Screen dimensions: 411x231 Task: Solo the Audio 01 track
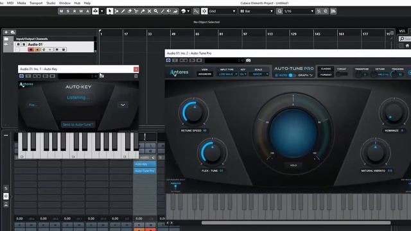point(24,44)
